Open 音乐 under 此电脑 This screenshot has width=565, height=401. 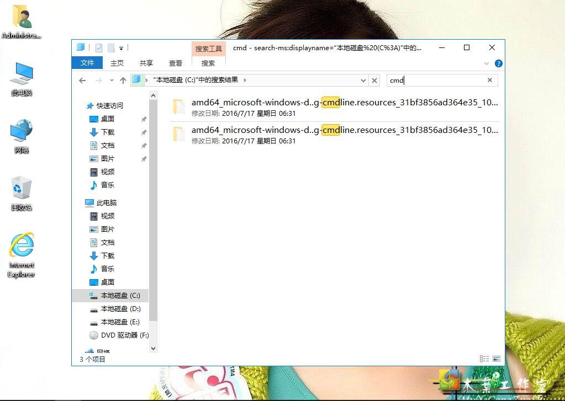(102, 269)
